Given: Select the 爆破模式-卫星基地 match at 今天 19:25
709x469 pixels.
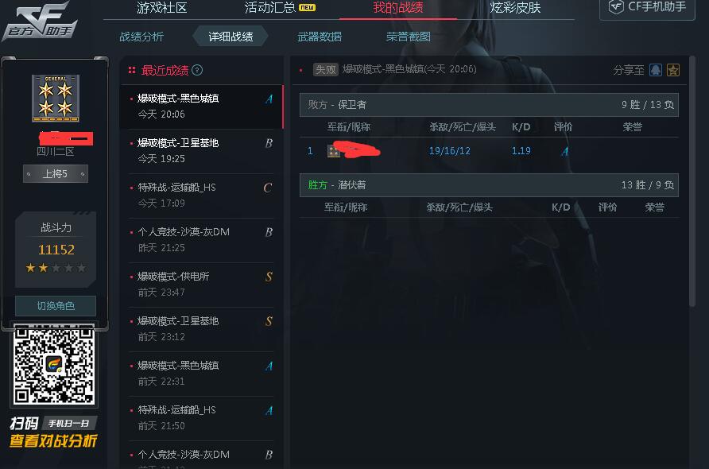Looking at the screenshot, I should (x=202, y=151).
